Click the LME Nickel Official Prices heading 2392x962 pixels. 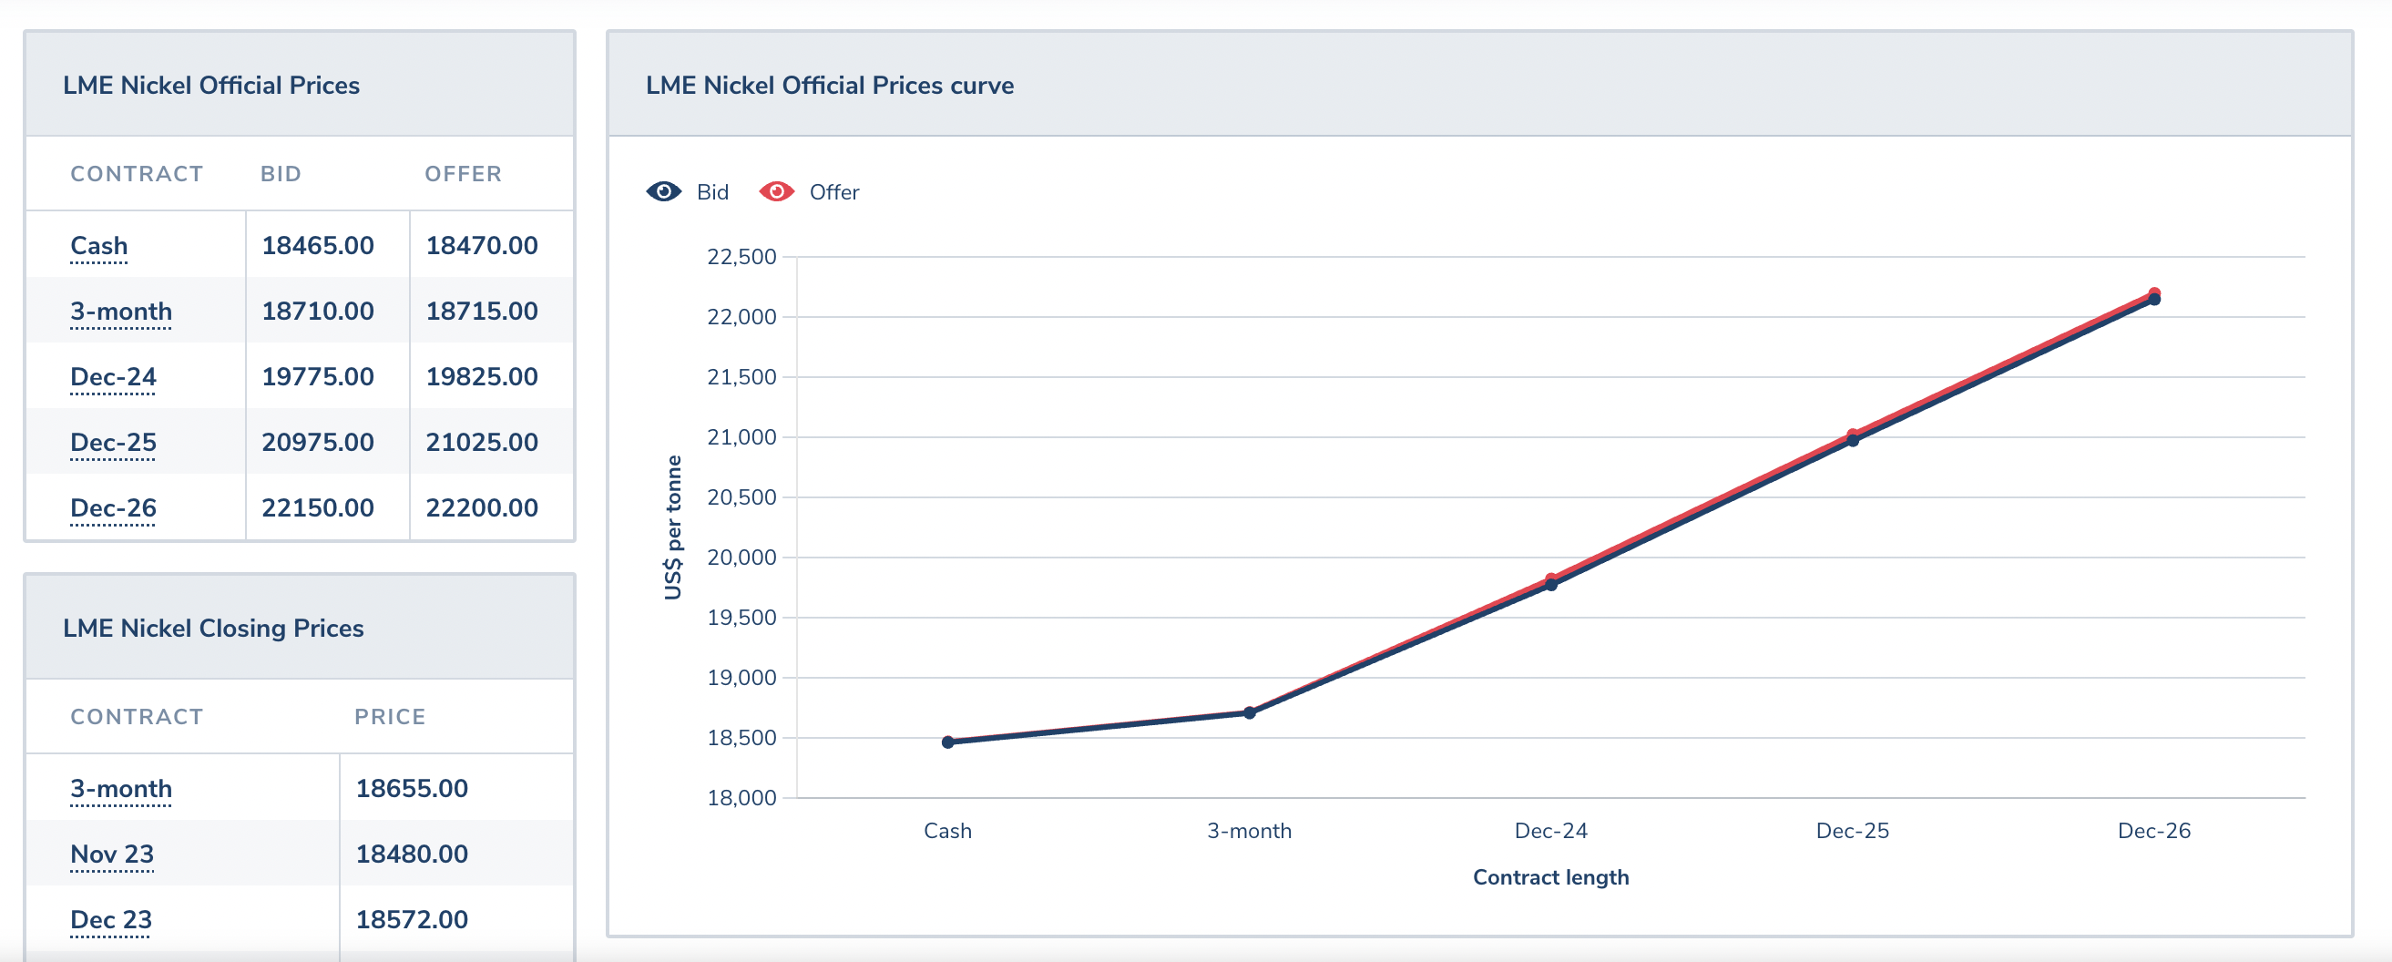pyautogui.click(x=210, y=86)
